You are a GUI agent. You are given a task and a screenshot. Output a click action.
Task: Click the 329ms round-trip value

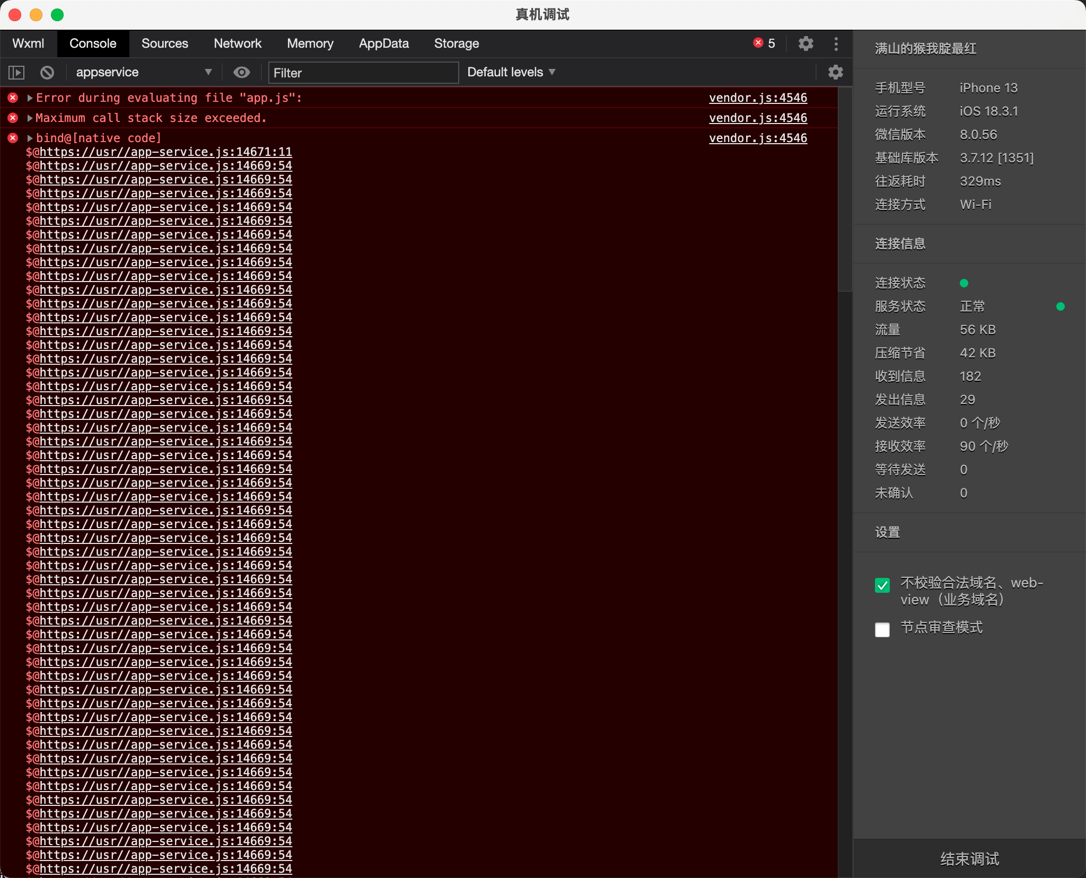(980, 181)
